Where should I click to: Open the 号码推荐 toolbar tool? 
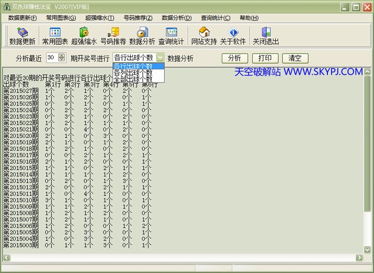pyautogui.click(x=113, y=36)
